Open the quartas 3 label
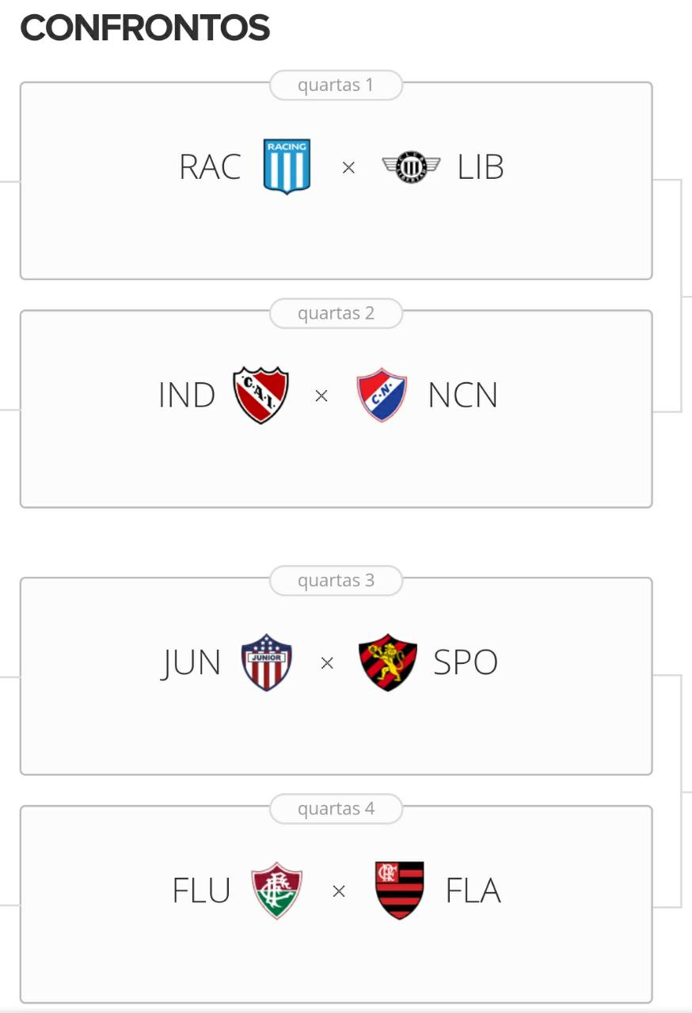 point(336,580)
